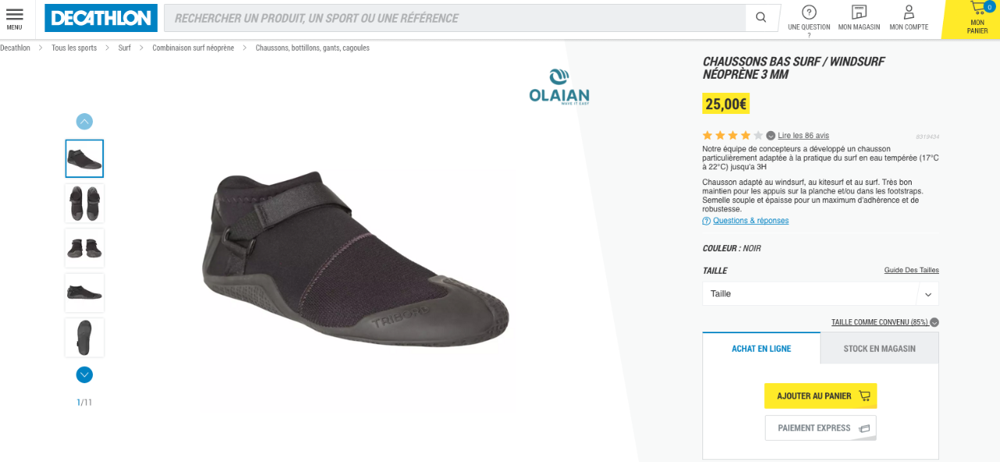Open the Guide des tailles link
Screen dimensions: 1000x462
coord(912,270)
